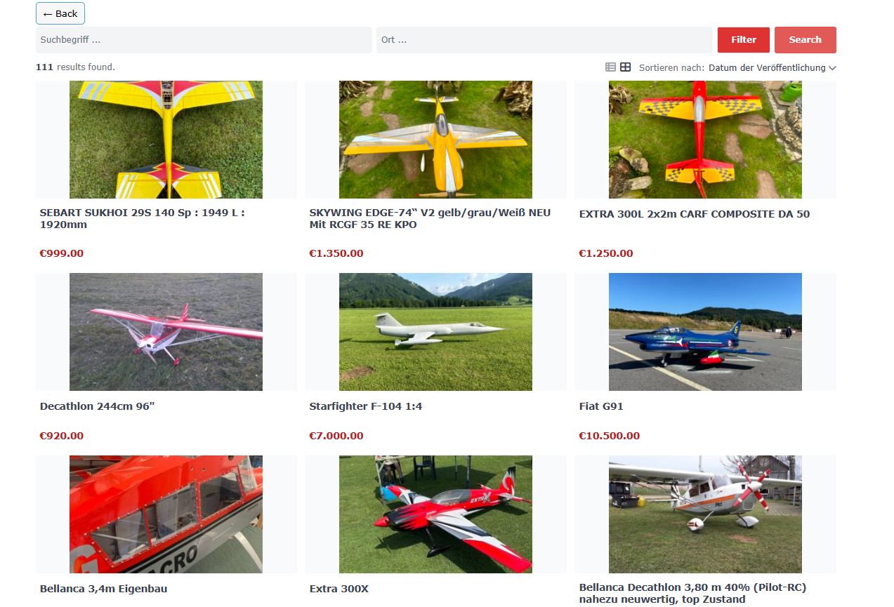Open the EXTRA 300L CARF COMPOSITE listing
Viewport: 894px width, 607px height.
pyautogui.click(x=695, y=214)
